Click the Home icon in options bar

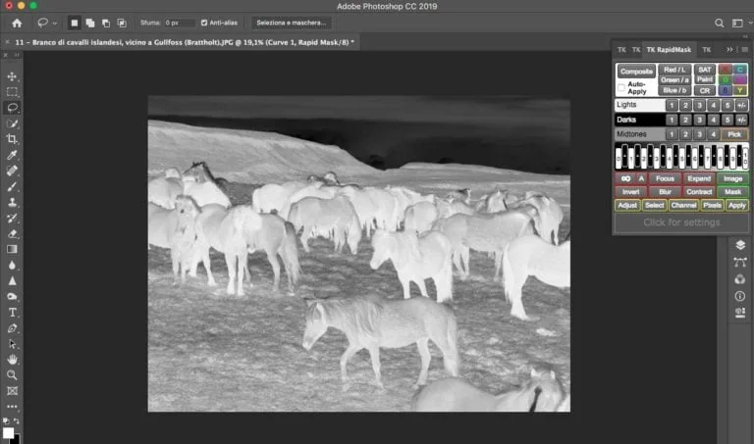[x=17, y=23]
